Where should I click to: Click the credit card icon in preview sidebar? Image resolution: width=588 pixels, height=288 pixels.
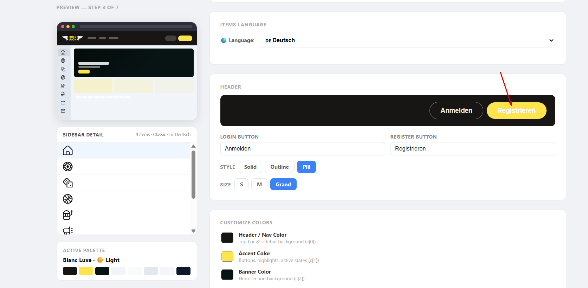point(63,111)
